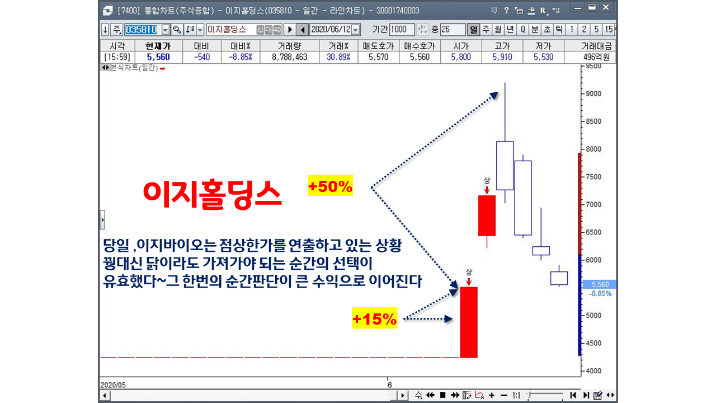Click the magnifier stock search icon
The height and width of the screenshot is (403, 716).
click(x=177, y=30)
